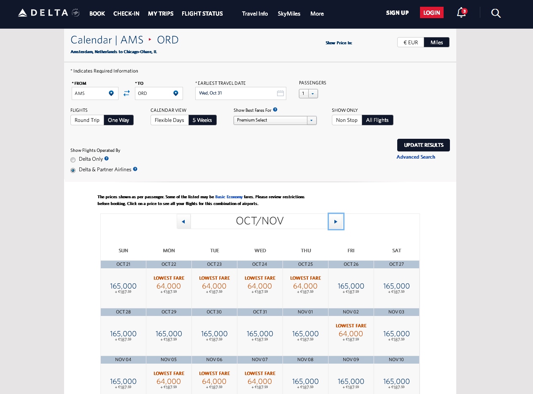This screenshot has width=533, height=394.
Task: Enable the Non Stop flights filter
Action: coord(346,120)
